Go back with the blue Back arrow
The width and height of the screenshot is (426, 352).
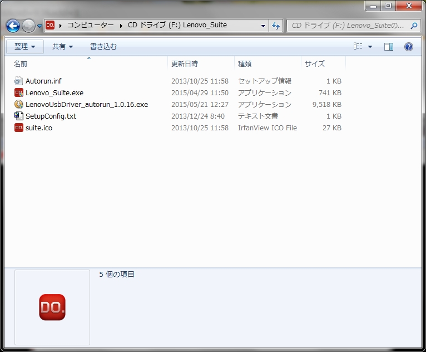tap(13, 26)
